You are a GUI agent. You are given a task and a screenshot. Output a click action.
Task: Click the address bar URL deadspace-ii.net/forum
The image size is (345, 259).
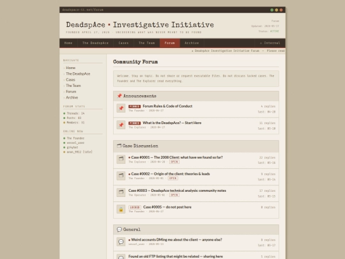click(x=82, y=10)
